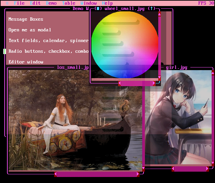Click the los_small.jpg horizontal scrollbar thumb

point(97,174)
